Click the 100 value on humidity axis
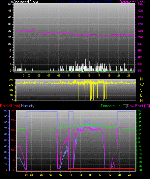The height and width of the screenshot is (179, 150). click(x=5, y=111)
